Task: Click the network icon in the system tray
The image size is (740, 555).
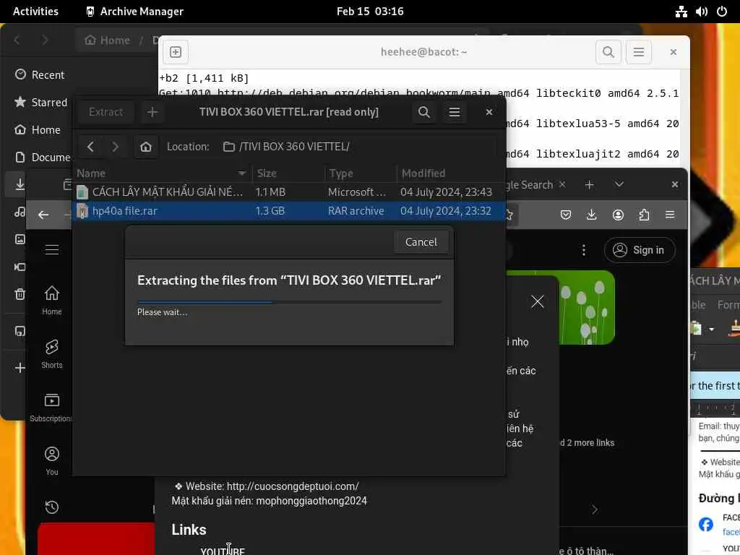Action: click(681, 12)
